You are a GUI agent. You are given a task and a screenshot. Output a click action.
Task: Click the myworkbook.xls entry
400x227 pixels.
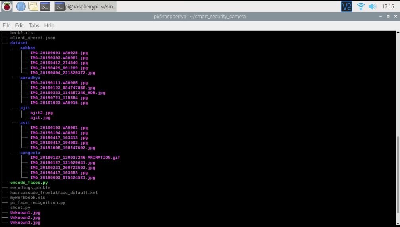tap(27, 198)
